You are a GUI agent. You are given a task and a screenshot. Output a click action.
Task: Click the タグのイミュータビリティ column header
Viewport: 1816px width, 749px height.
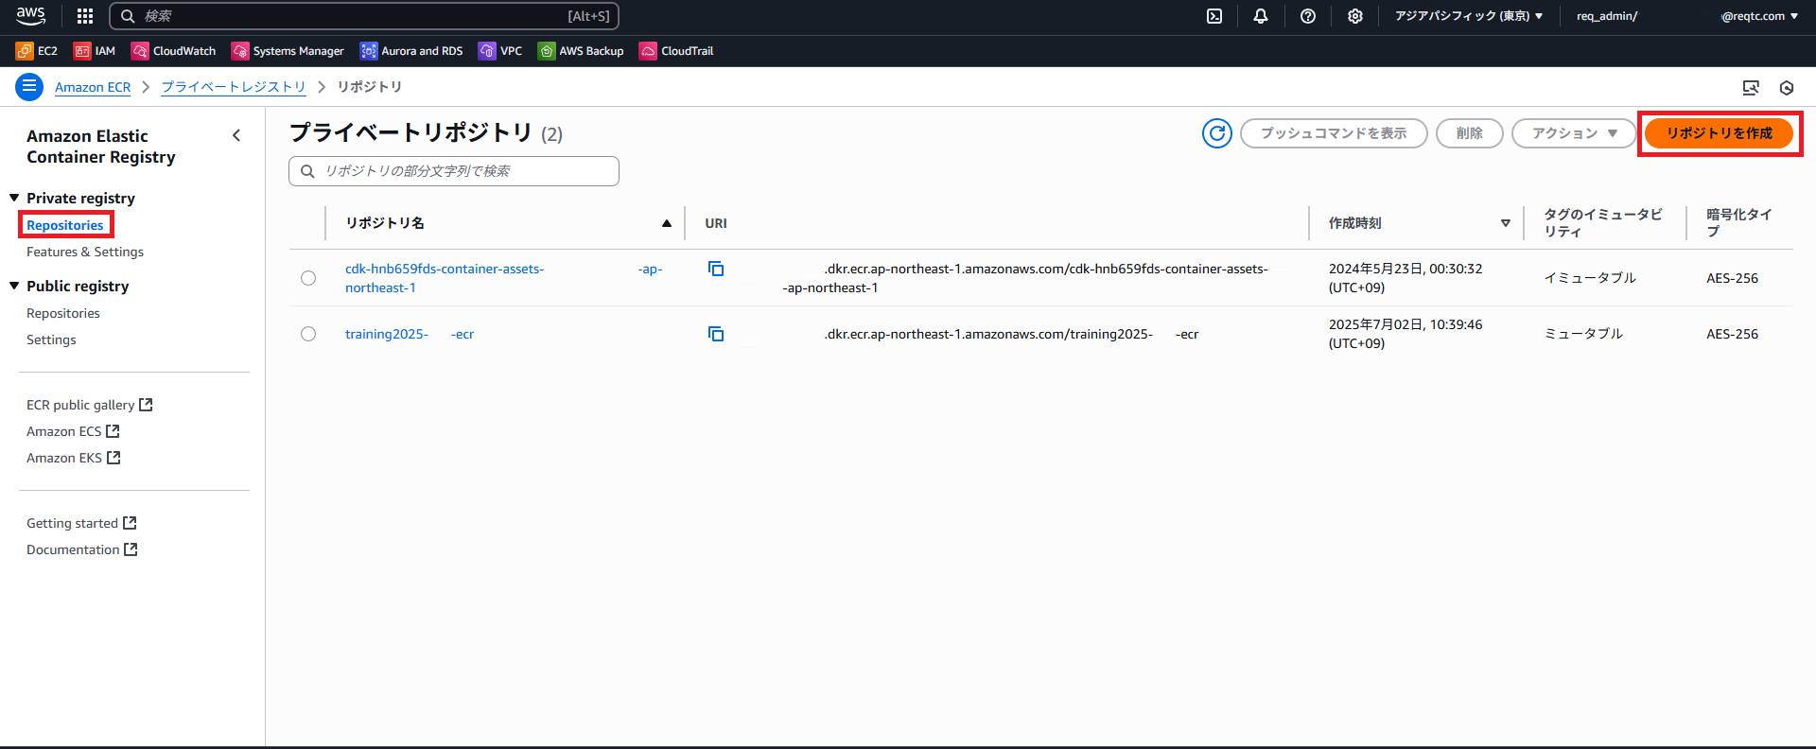pyautogui.click(x=1603, y=223)
